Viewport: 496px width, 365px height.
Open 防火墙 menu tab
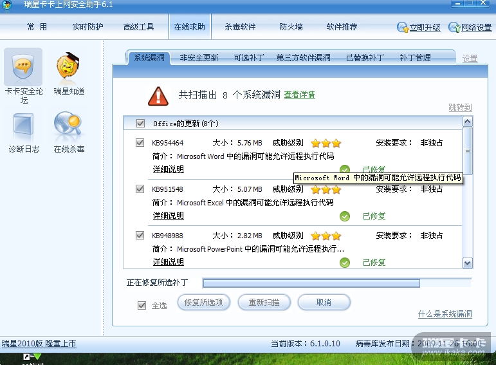tap(291, 27)
